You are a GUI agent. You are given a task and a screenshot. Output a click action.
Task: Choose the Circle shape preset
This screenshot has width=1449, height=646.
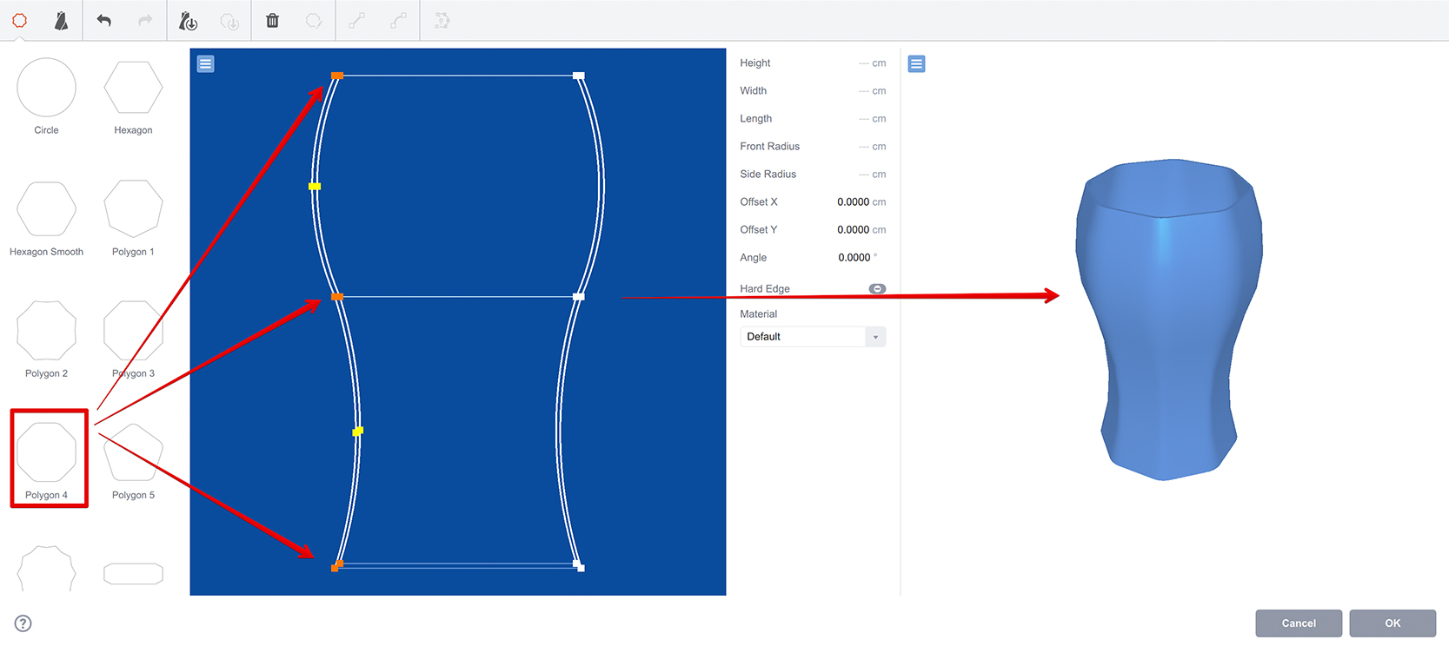point(47,89)
